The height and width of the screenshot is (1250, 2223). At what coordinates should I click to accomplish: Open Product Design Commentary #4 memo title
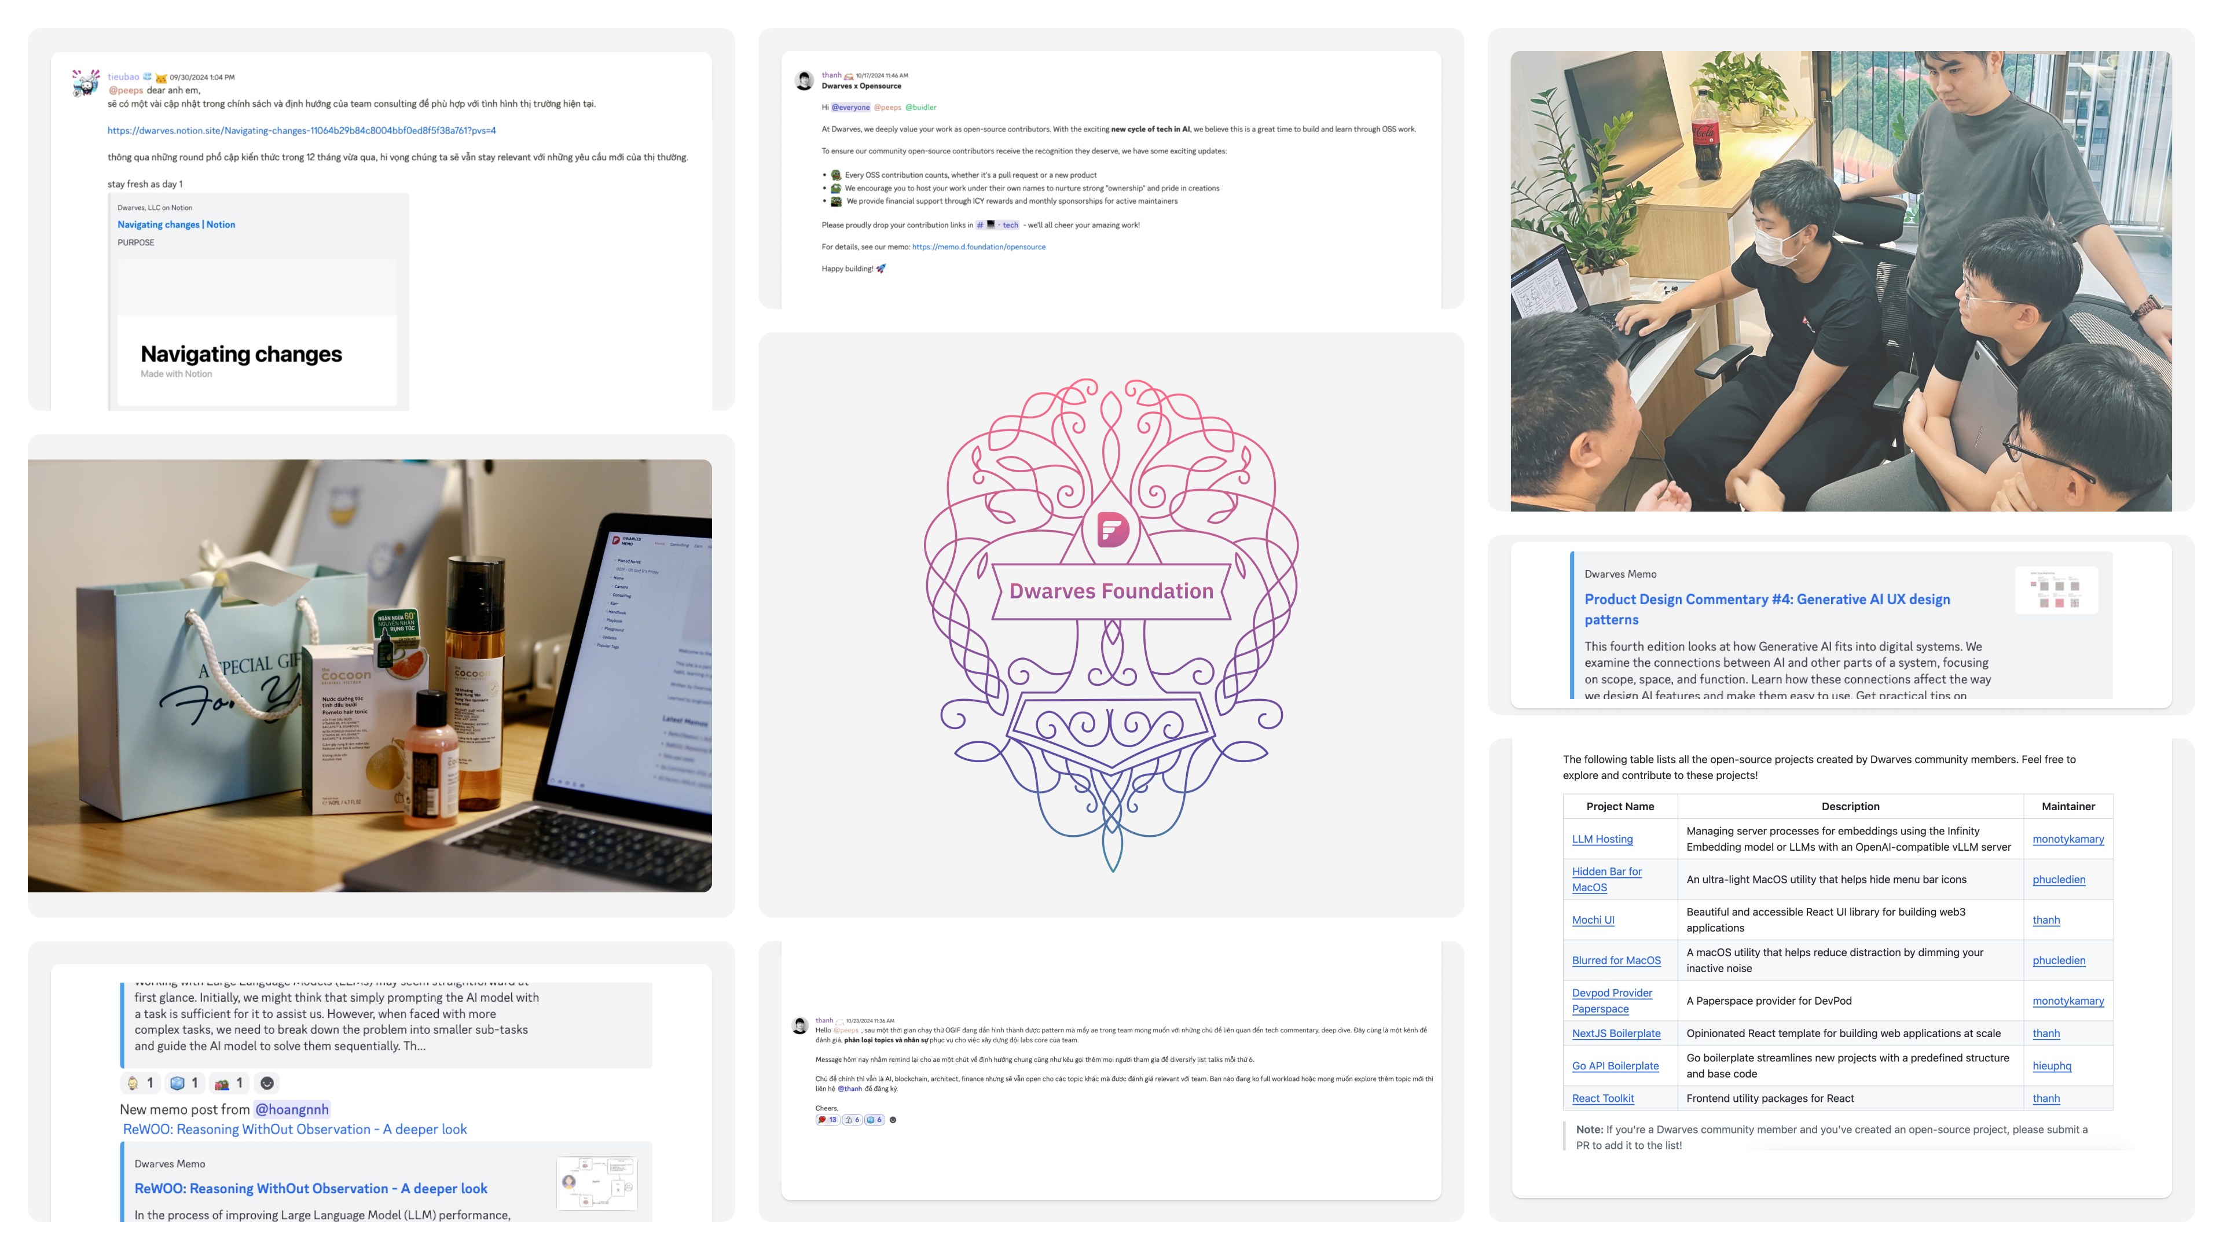click(1767, 609)
